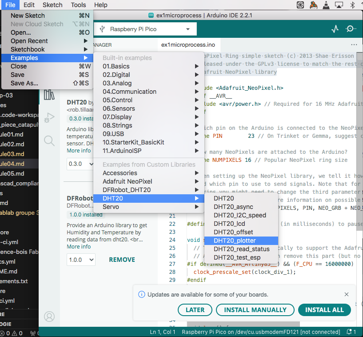The width and height of the screenshot is (363, 337).
Task: Click the INSTALL MANUALLY button
Action: click(x=255, y=310)
